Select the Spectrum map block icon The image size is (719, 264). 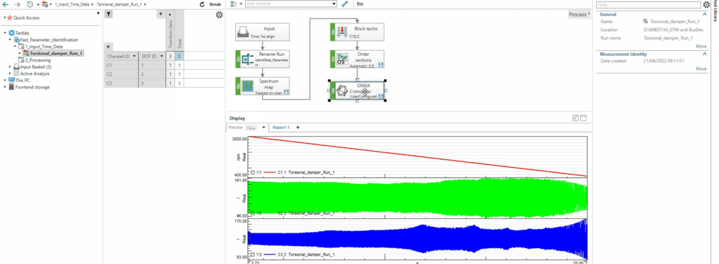tap(247, 86)
